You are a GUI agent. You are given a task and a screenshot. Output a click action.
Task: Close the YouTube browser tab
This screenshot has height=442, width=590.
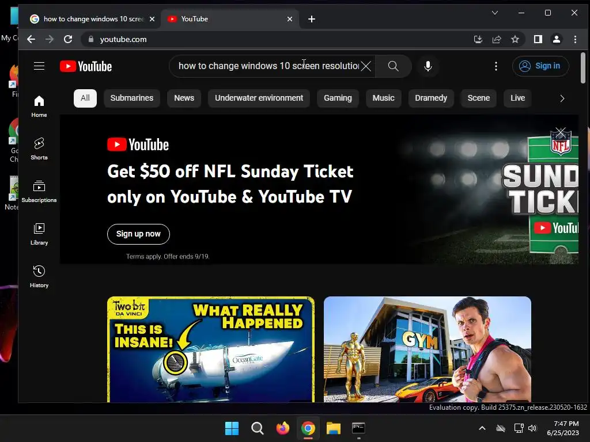tap(290, 19)
